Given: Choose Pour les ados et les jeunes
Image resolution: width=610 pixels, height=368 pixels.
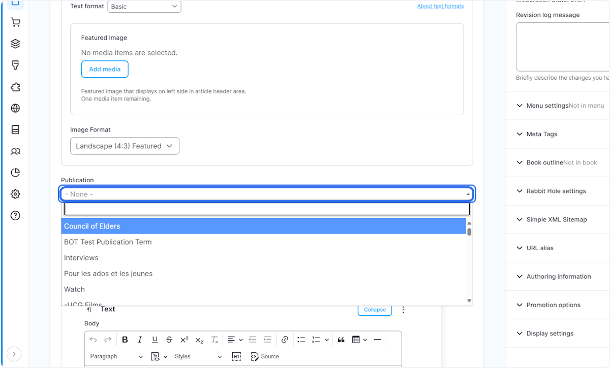Looking at the screenshot, I should (263, 273).
